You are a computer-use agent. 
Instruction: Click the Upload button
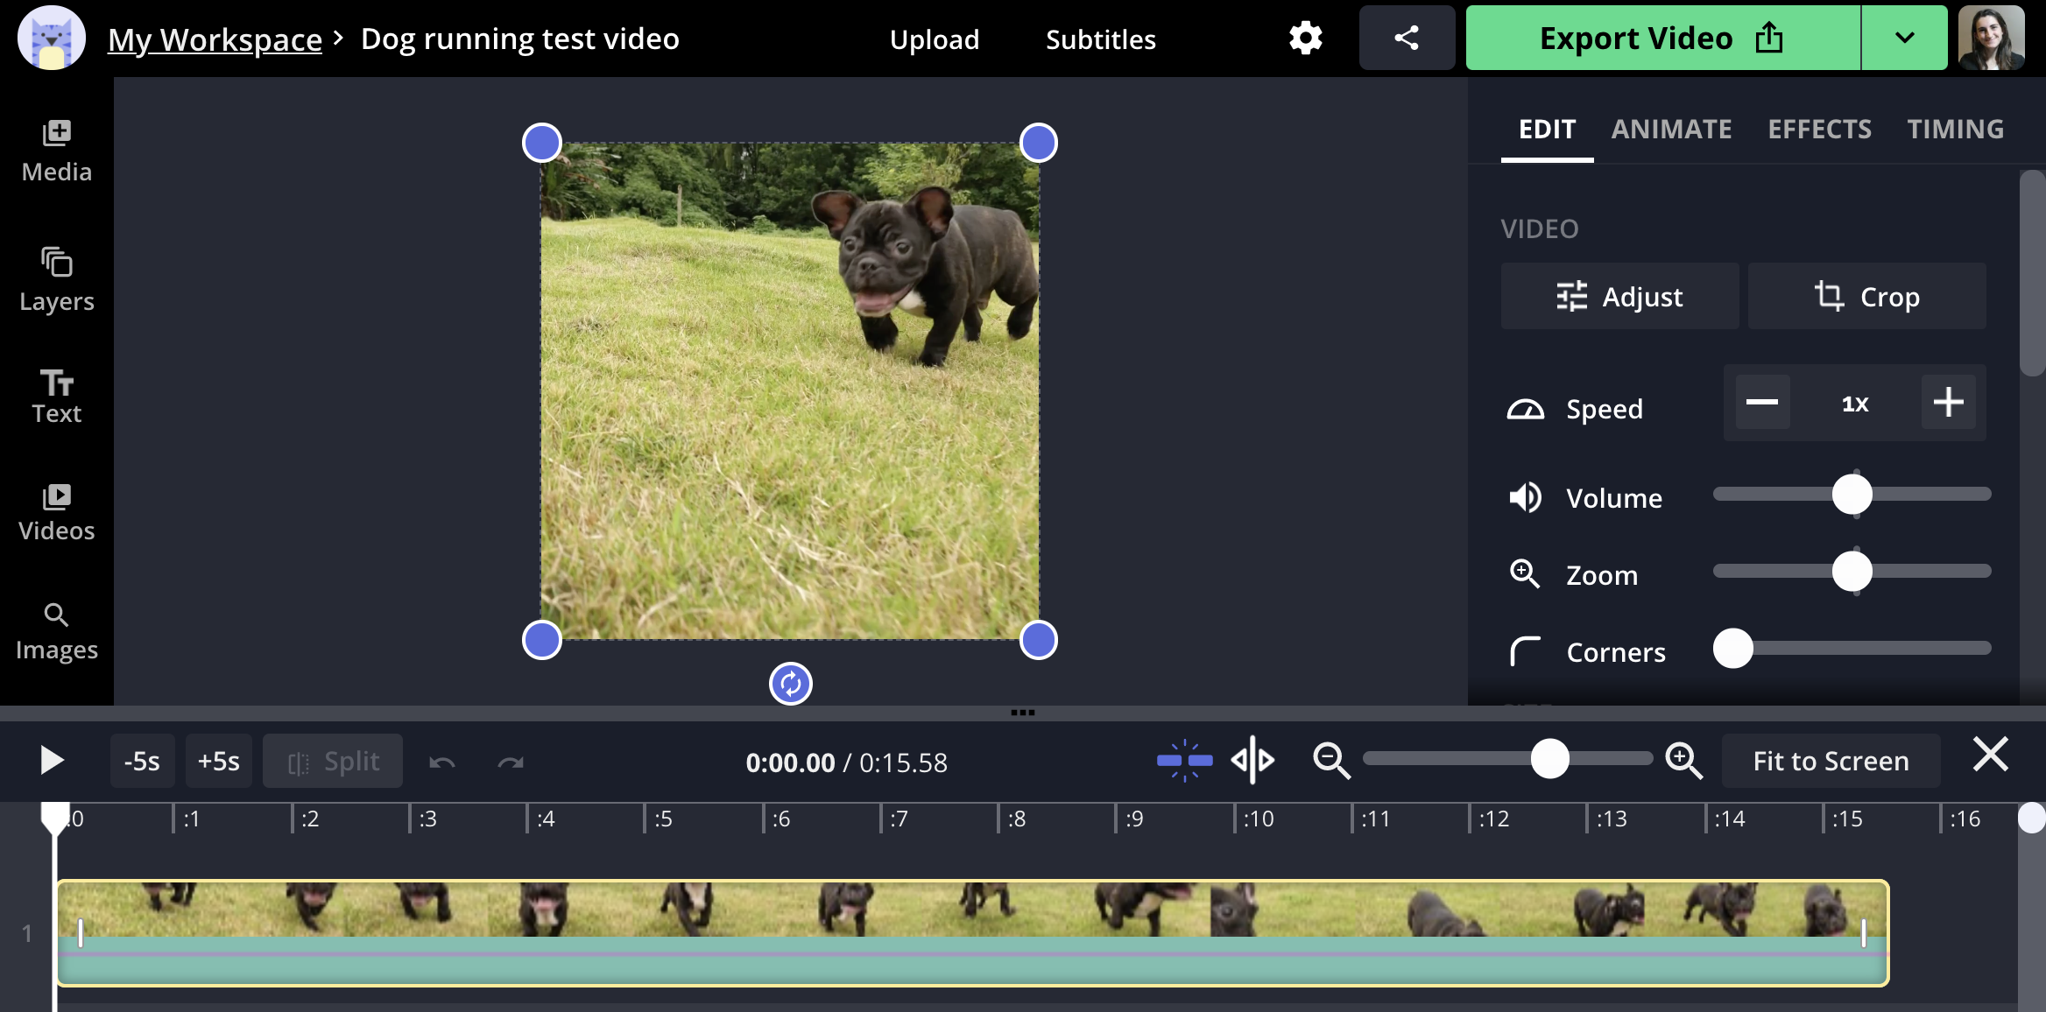coord(935,38)
